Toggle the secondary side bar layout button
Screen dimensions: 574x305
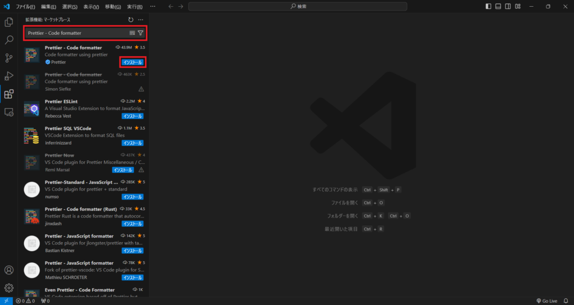coord(507,6)
